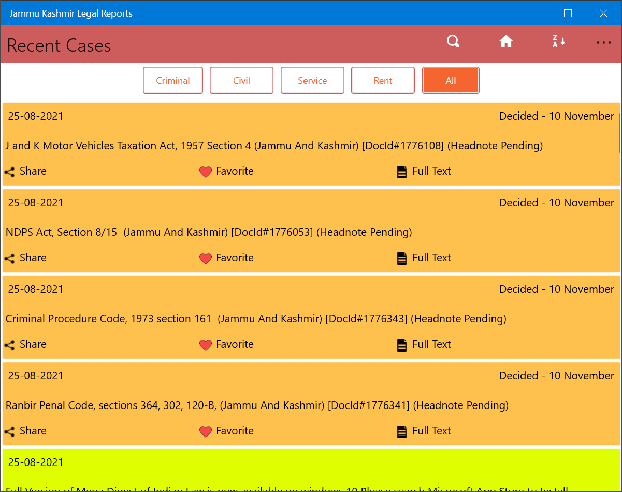Screen dimensions: 622x492
Task: Click share icon for Motor Vehicles Taxation case
Action: 9,172
